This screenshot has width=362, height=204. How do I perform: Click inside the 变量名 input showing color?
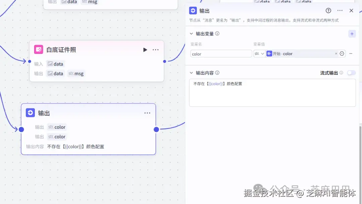point(221,54)
